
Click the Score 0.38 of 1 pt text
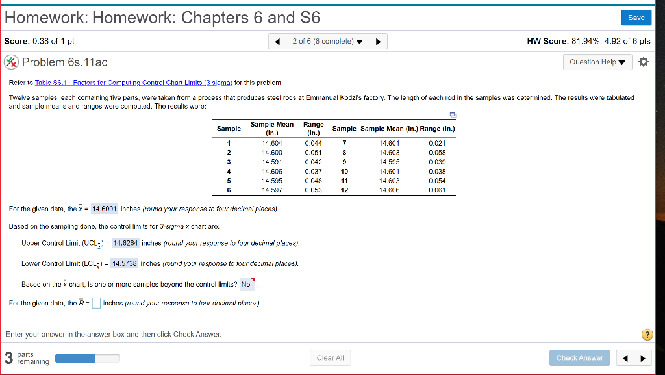coord(39,41)
